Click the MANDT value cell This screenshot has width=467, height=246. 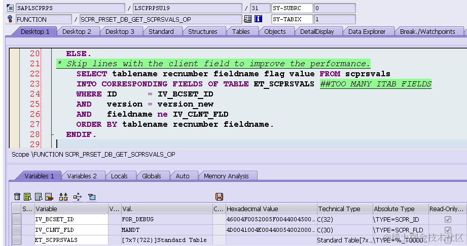167,230
